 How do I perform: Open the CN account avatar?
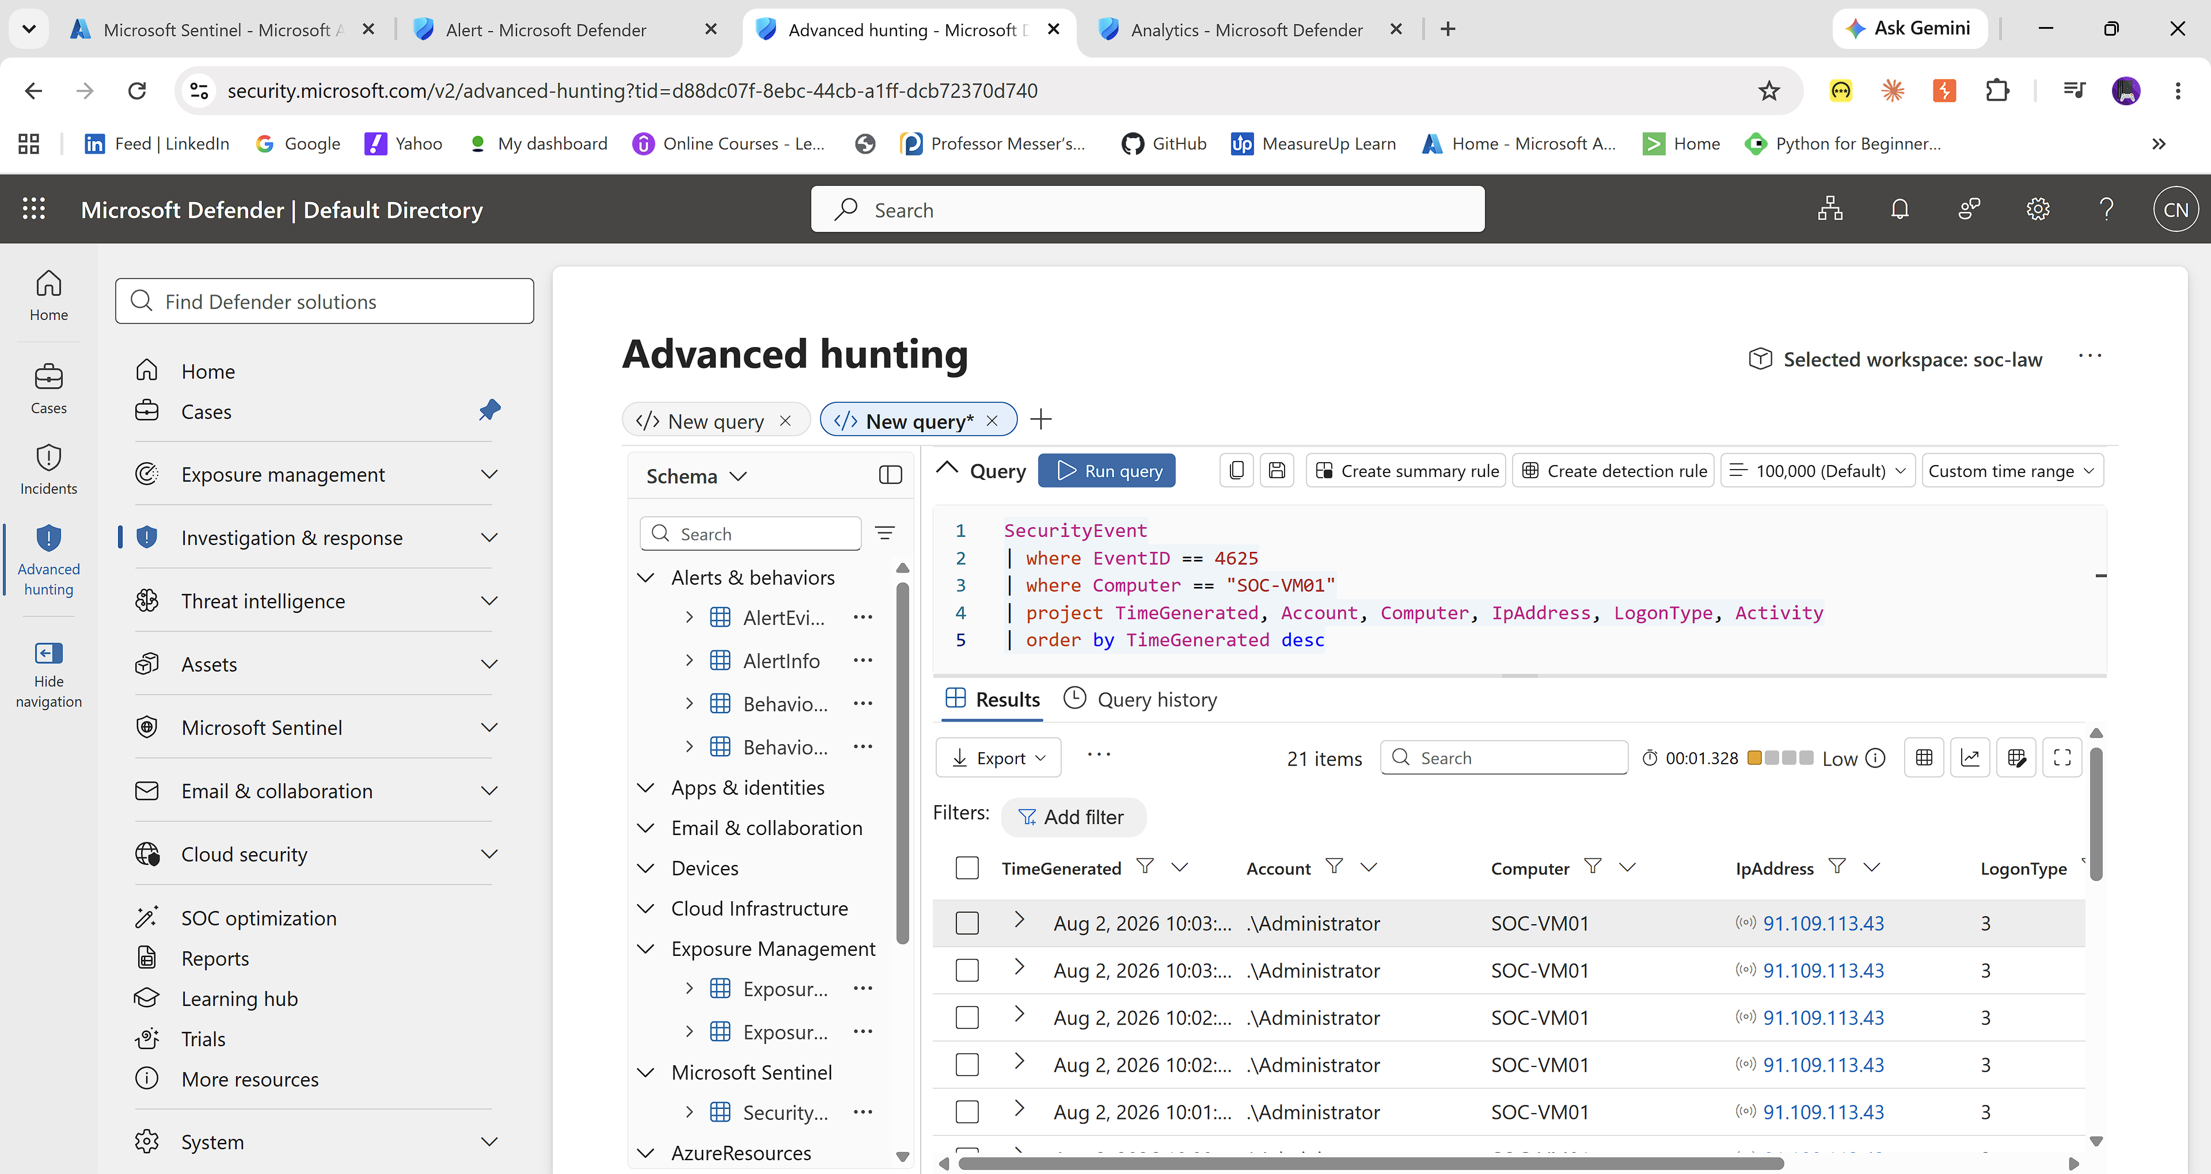point(2175,209)
